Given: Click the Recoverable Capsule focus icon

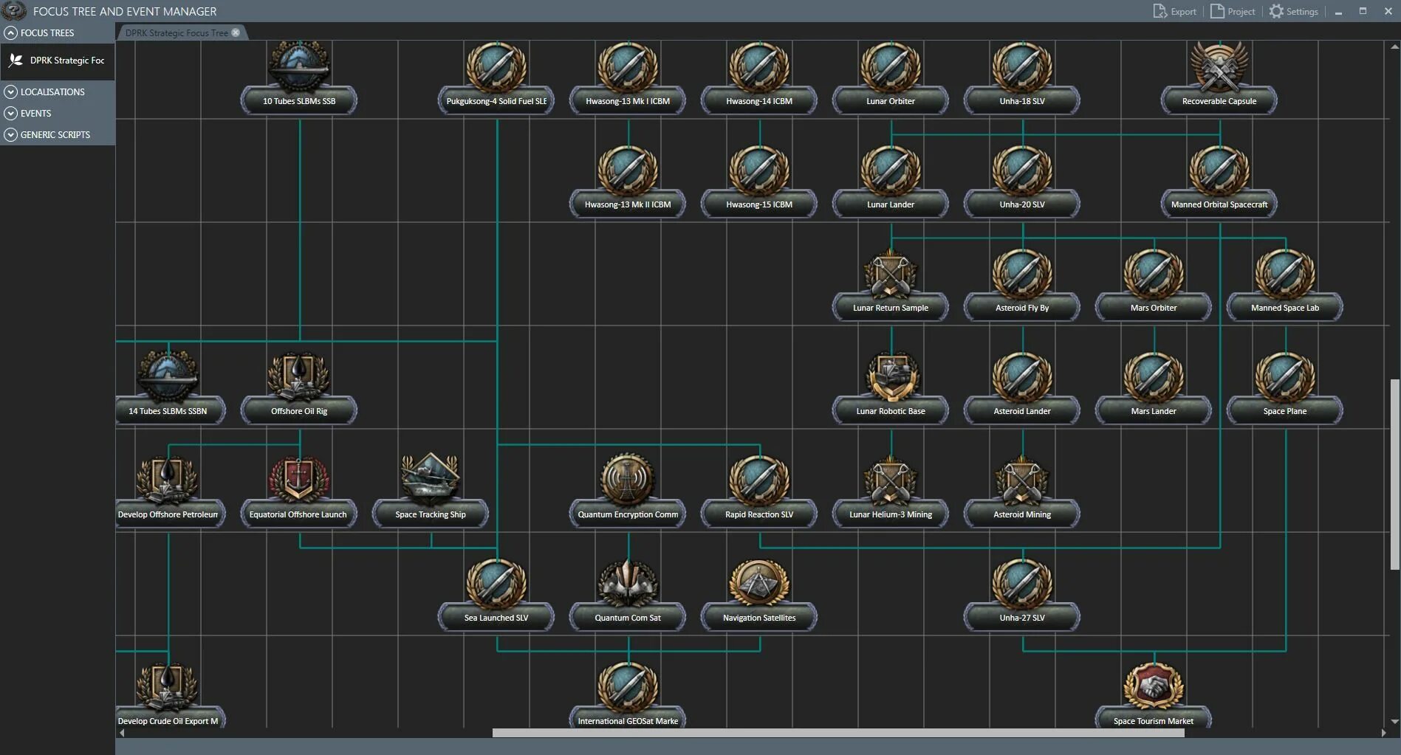Looking at the screenshot, I should [1219, 66].
